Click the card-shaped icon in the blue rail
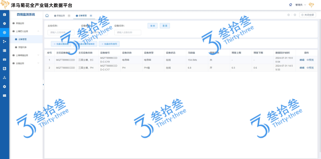Viewport: 321px width, 159px height. [x=4, y=60]
